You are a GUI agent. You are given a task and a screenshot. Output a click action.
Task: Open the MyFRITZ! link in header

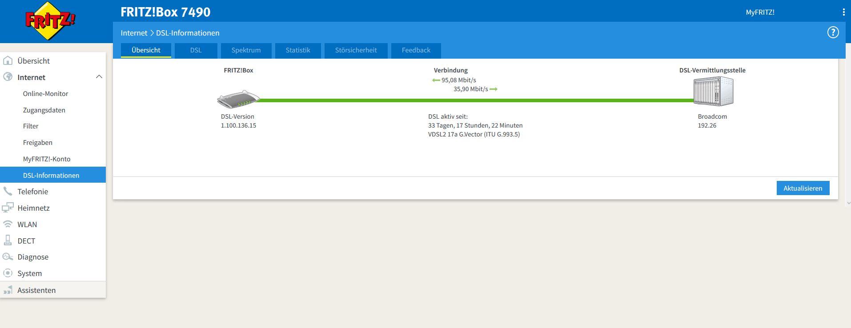point(760,12)
